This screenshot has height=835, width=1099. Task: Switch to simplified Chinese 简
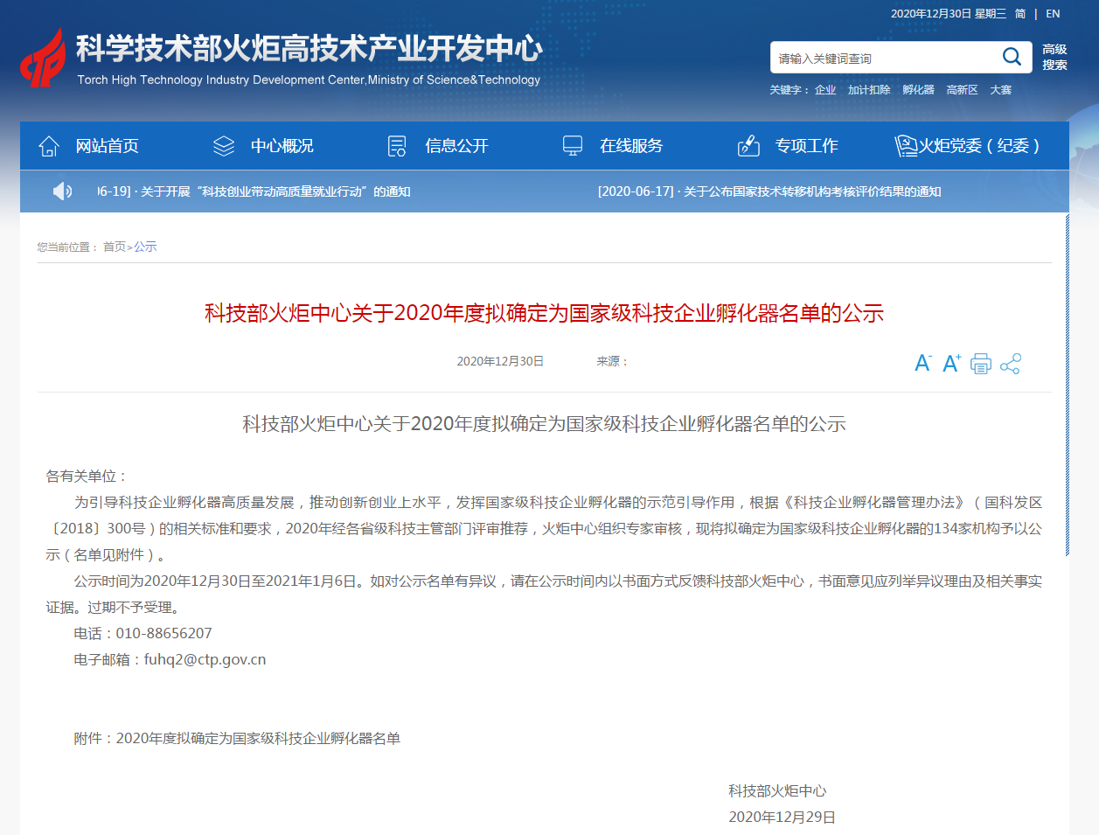(1020, 14)
